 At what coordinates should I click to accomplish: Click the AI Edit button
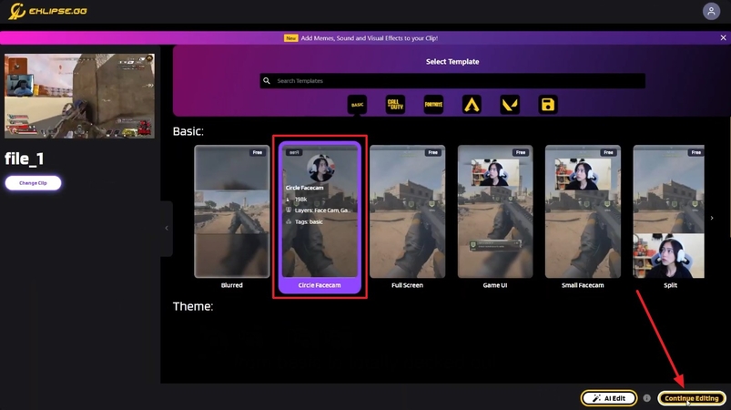pos(609,398)
